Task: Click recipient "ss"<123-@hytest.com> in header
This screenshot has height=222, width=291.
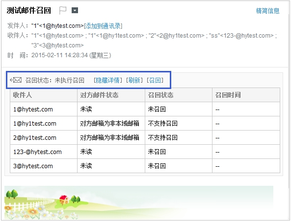Action: click(x=241, y=36)
